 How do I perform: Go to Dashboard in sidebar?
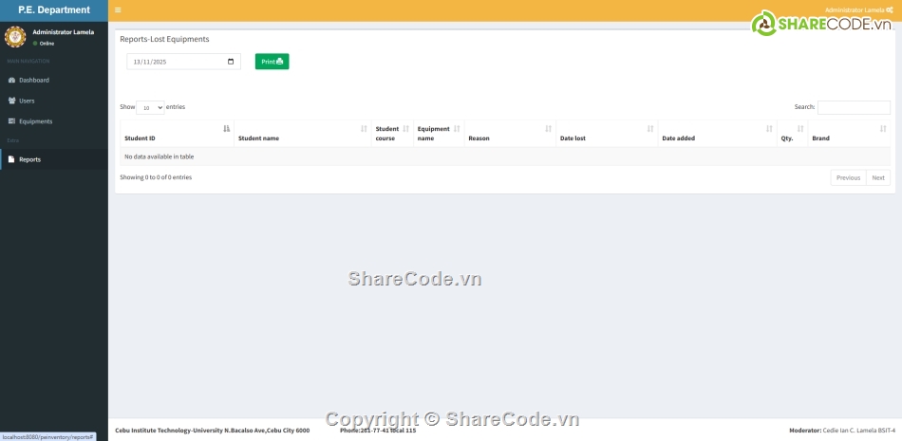[33, 80]
